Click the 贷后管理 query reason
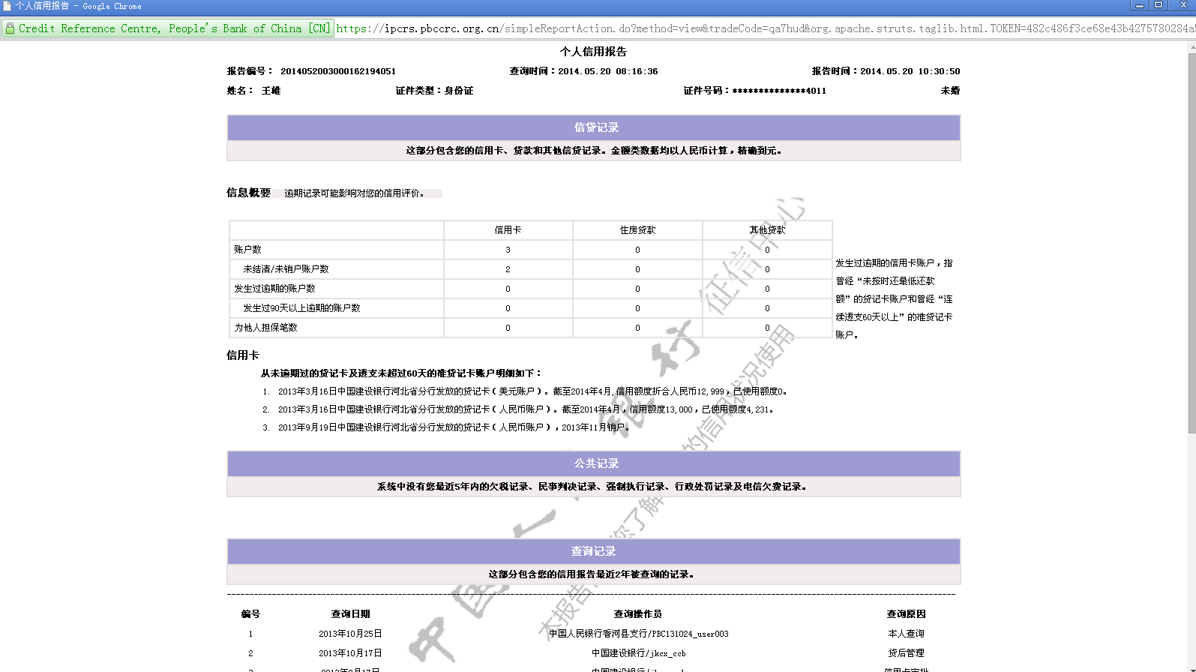 pos(906,653)
